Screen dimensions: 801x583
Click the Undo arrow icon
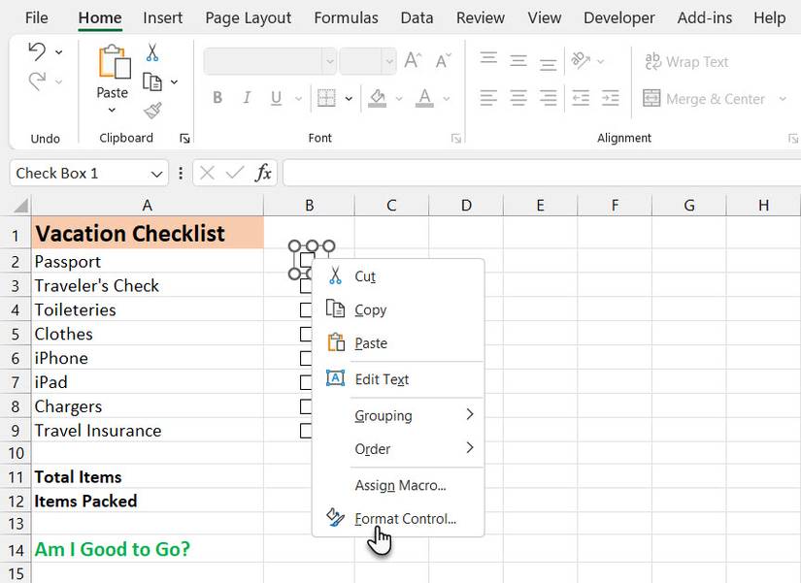(x=37, y=51)
